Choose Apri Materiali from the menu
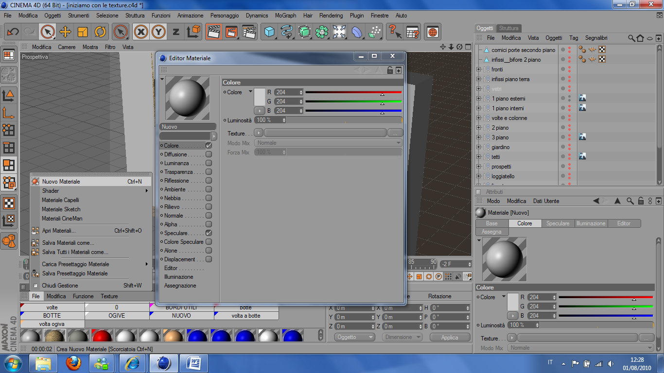Image resolution: width=664 pixels, height=373 pixels. tap(91, 231)
